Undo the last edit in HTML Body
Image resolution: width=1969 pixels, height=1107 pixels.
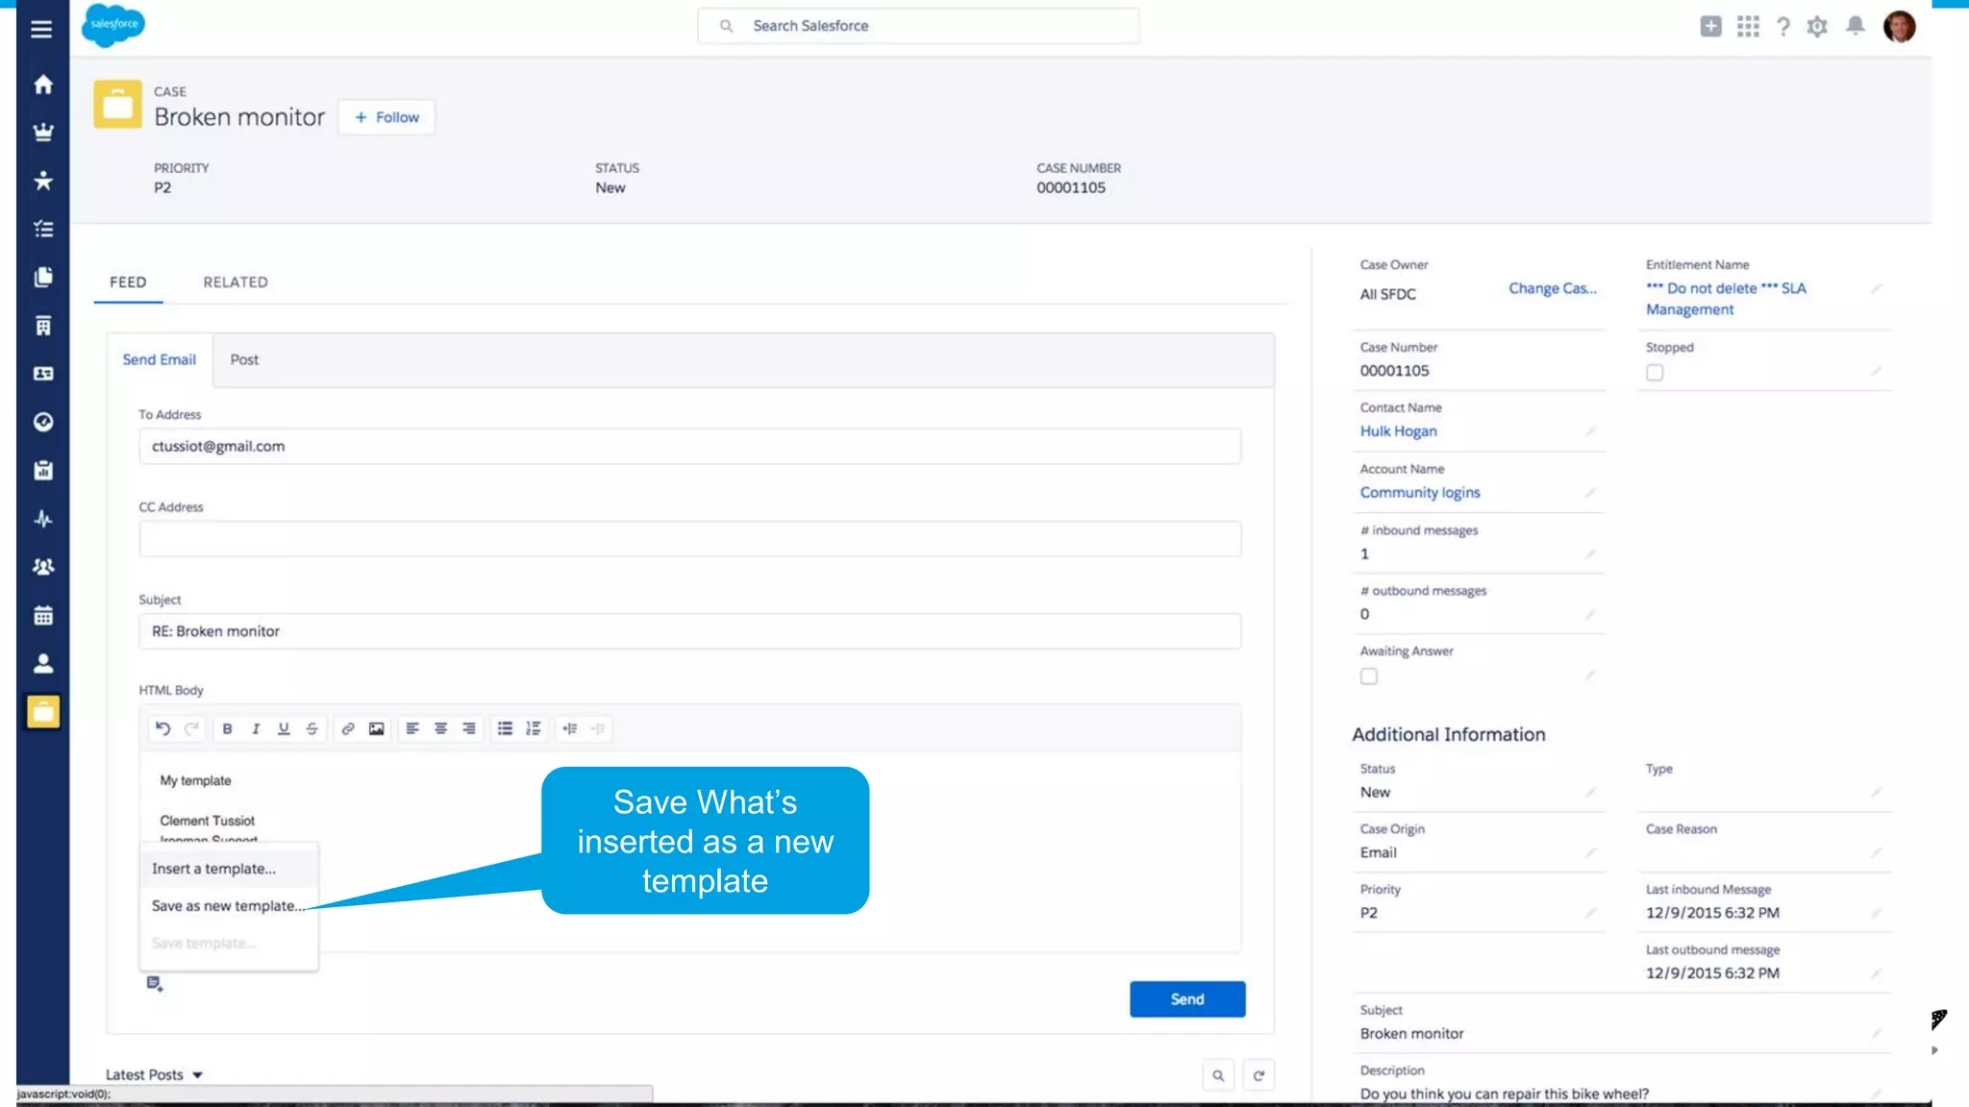[x=163, y=728]
